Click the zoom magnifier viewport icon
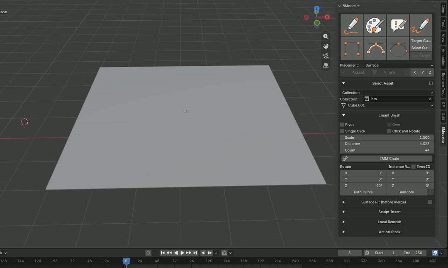The width and height of the screenshot is (448, 268). pos(326,36)
